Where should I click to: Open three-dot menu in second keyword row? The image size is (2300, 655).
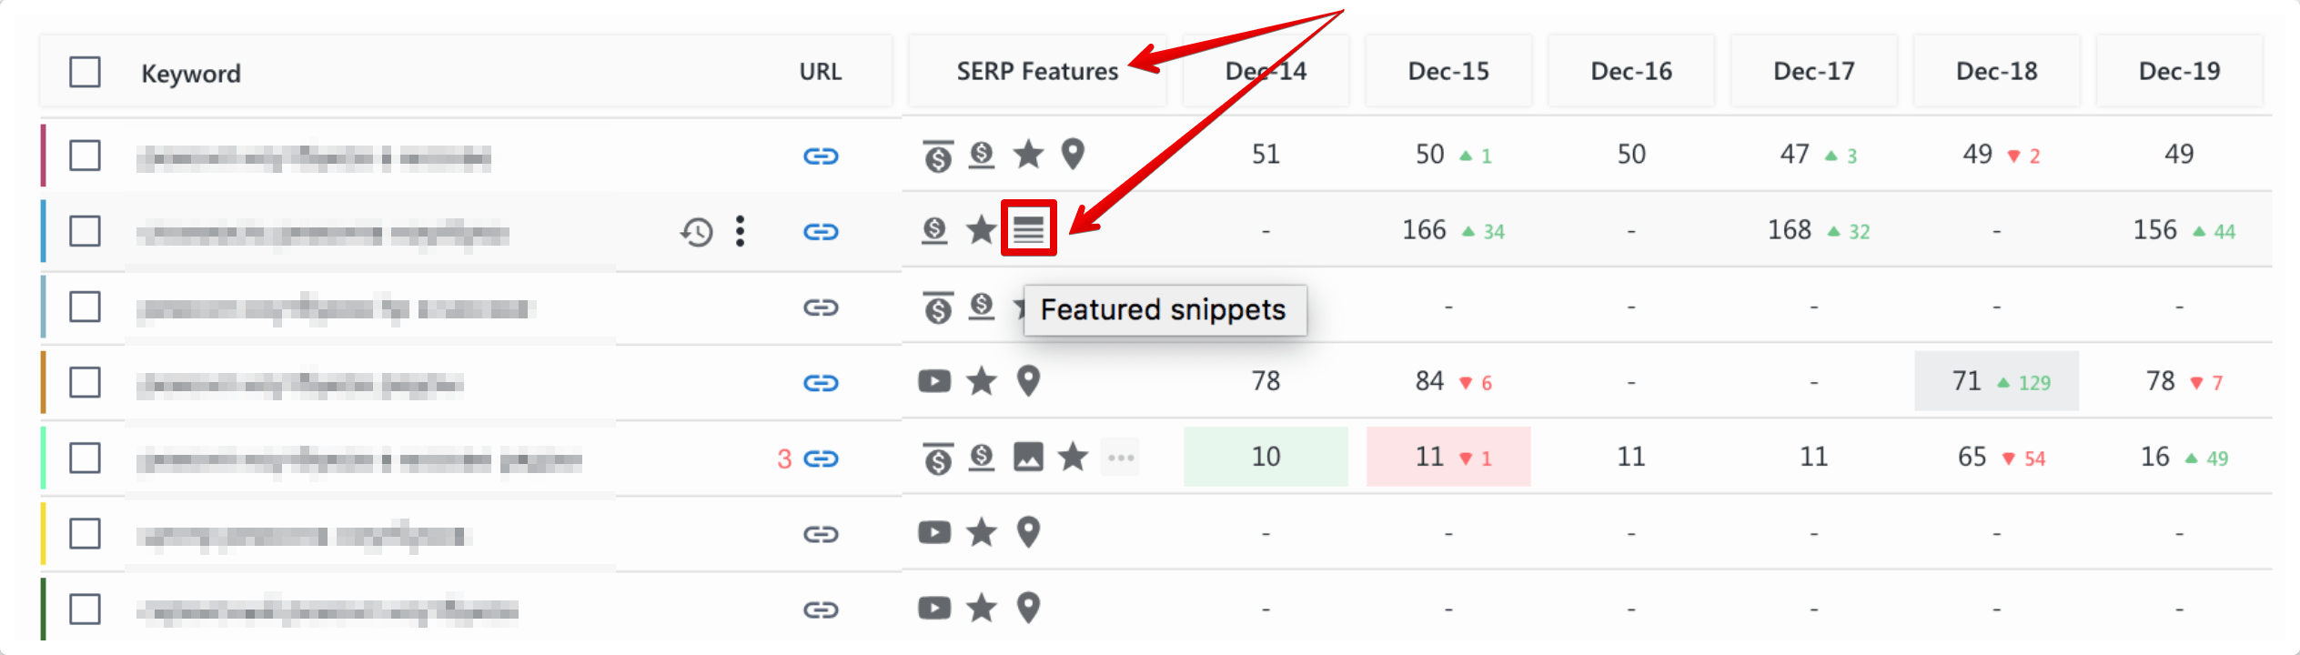[x=741, y=231]
